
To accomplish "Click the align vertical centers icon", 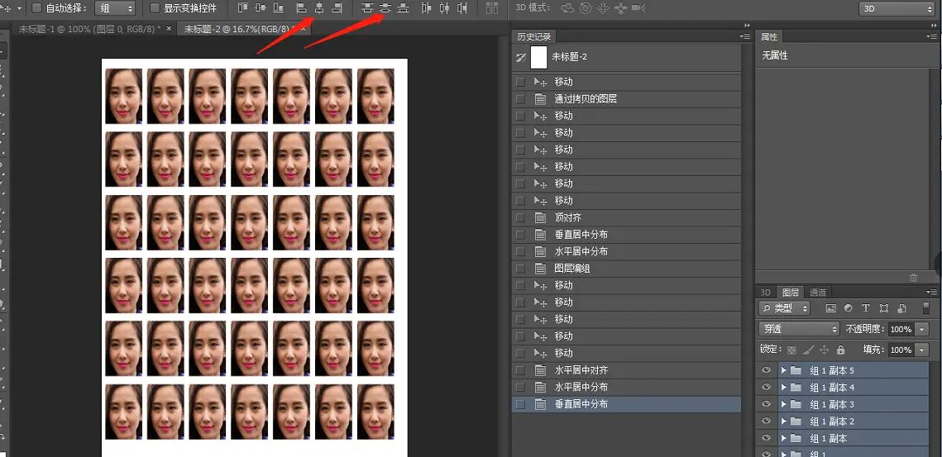I will click(x=261, y=8).
